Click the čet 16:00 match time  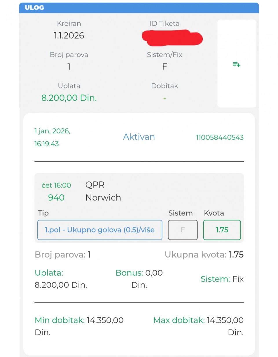click(56, 185)
